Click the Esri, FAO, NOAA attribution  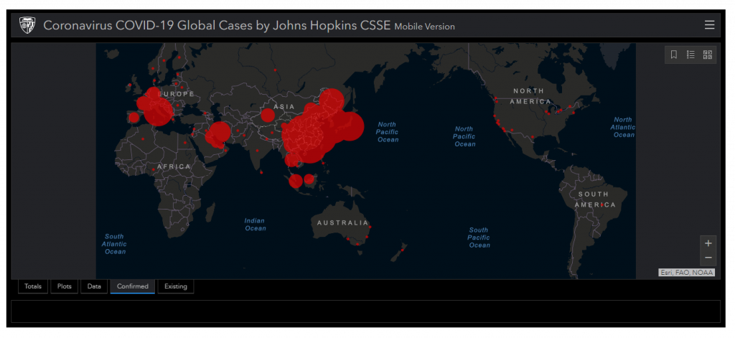click(x=687, y=273)
